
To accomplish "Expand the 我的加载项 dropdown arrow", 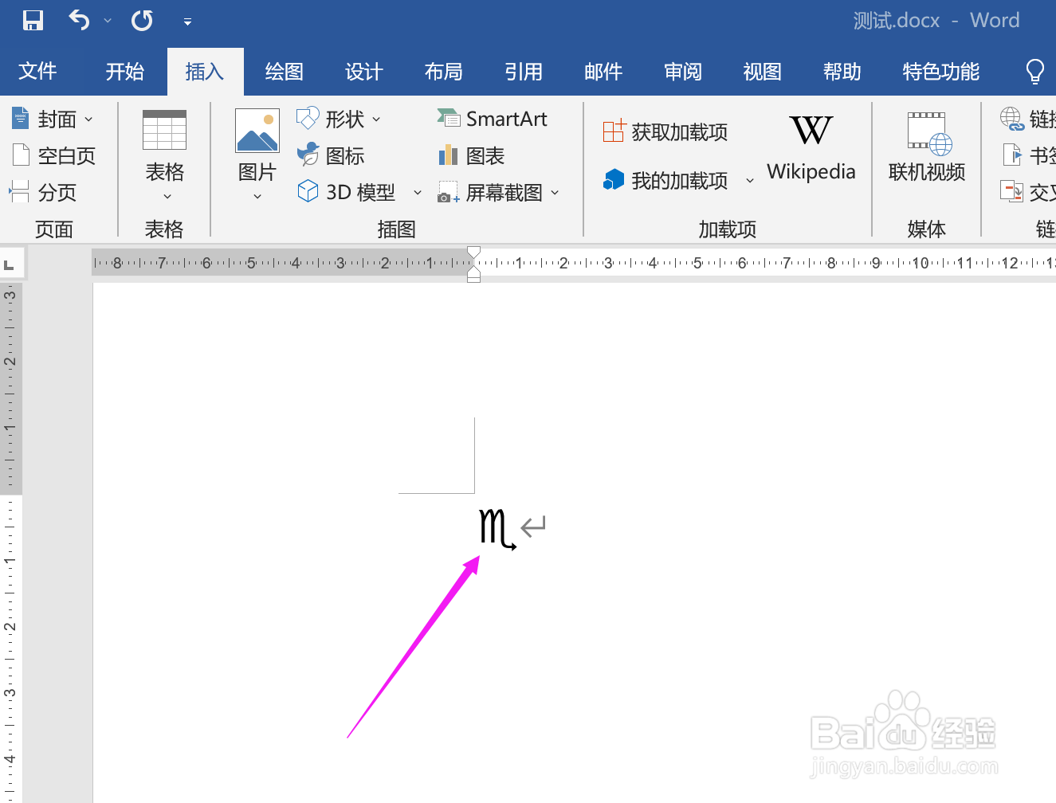I will pos(750,181).
